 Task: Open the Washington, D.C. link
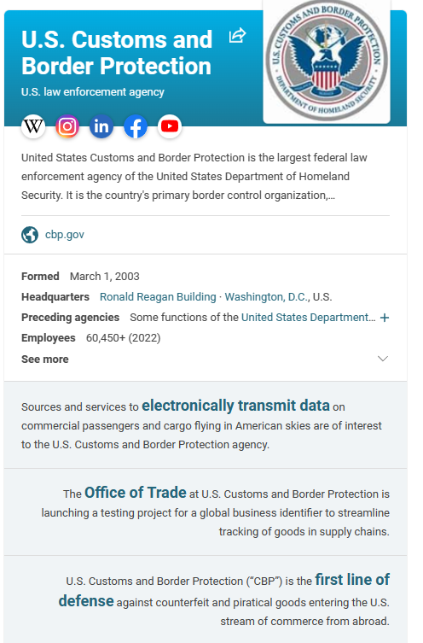pos(267,297)
